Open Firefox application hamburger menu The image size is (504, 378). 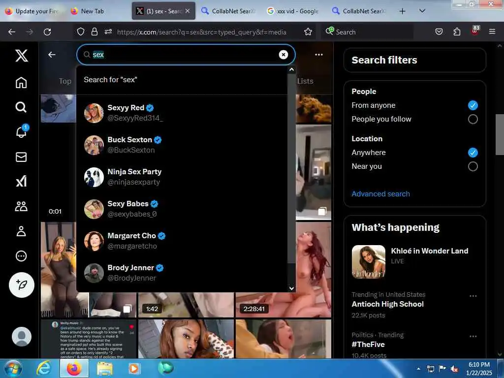492,31
